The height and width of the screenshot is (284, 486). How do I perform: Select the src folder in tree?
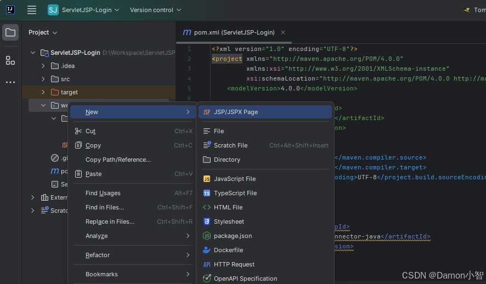click(x=65, y=79)
